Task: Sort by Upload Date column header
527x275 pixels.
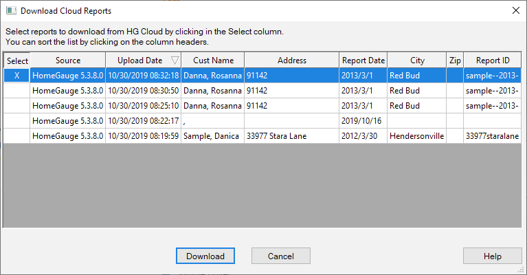Action: (x=139, y=60)
